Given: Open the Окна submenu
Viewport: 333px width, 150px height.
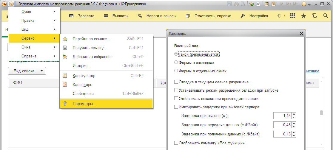Looking at the screenshot, I should click(x=34, y=47).
